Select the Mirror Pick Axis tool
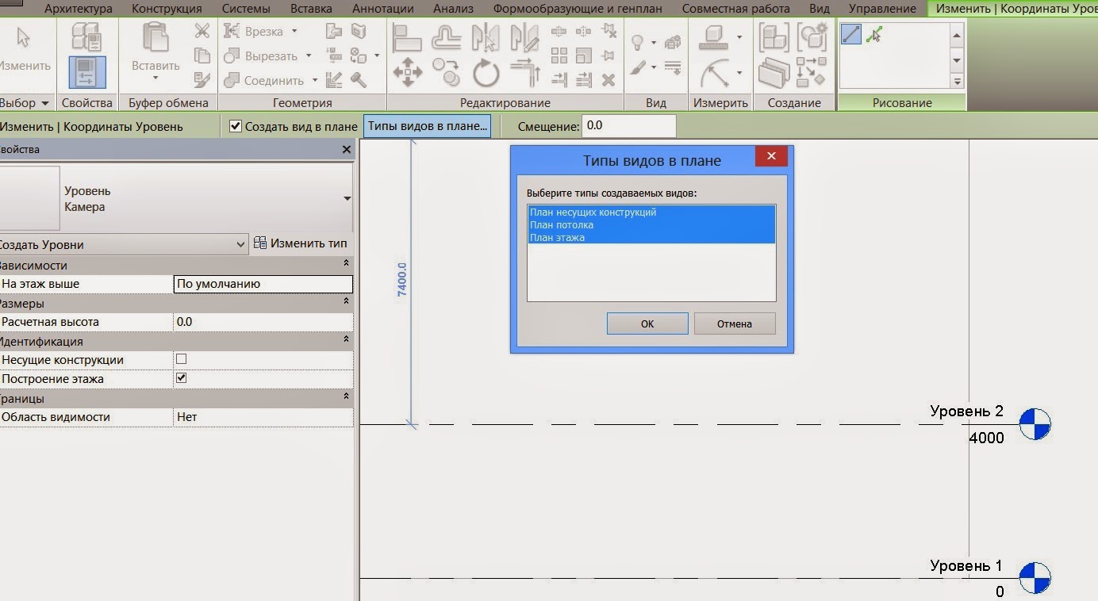This screenshot has width=1098, height=601. (x=485, y=39)
